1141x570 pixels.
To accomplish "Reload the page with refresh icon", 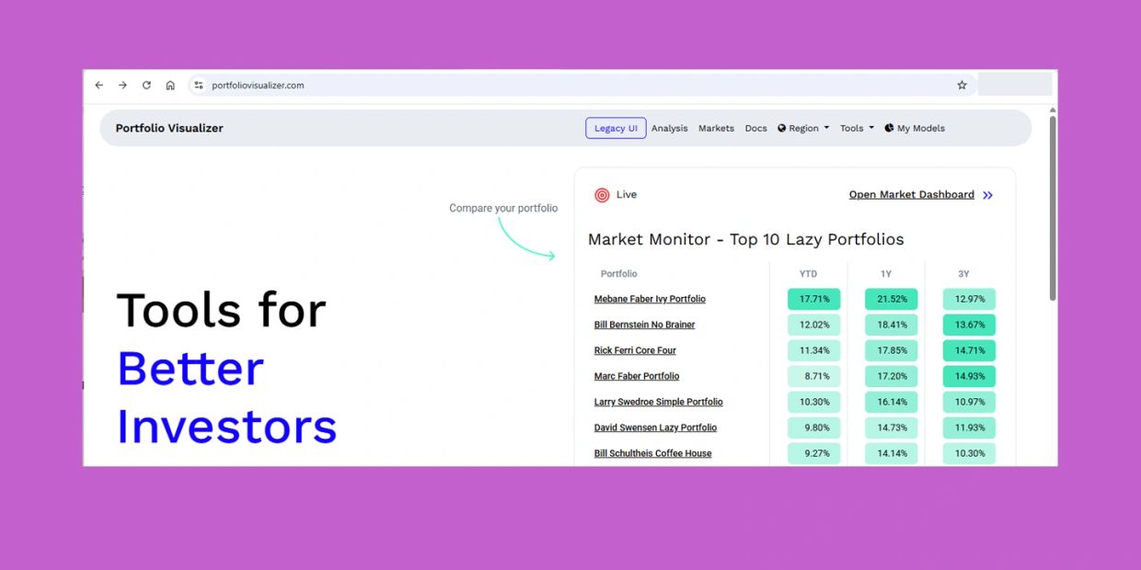I will [x=146, y=85].
